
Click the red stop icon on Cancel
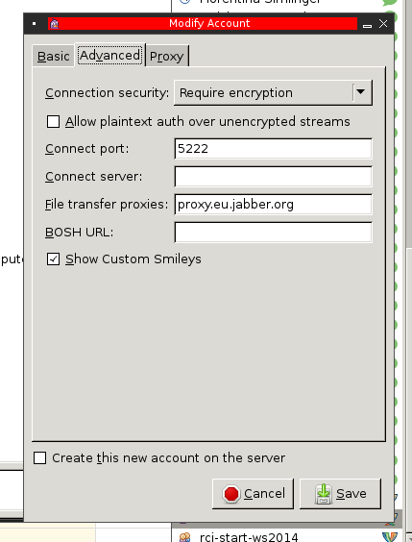coord(231,494)
